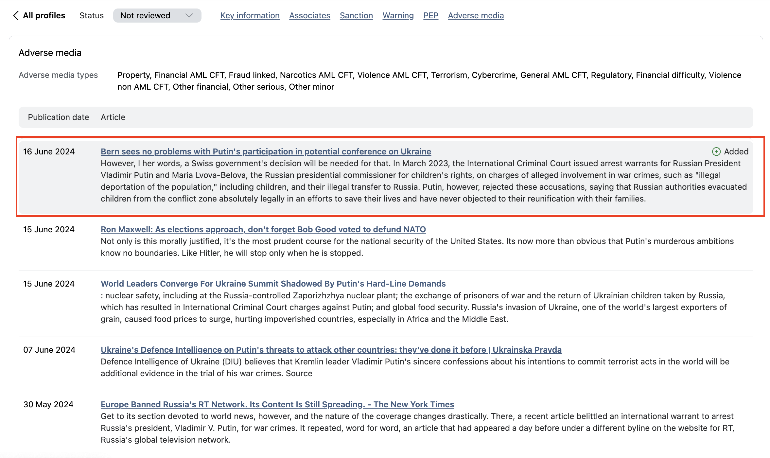The width and height of the screenshot is (770, 458).
Task: Select Adverse media navigation link
Action: (476, 15)
